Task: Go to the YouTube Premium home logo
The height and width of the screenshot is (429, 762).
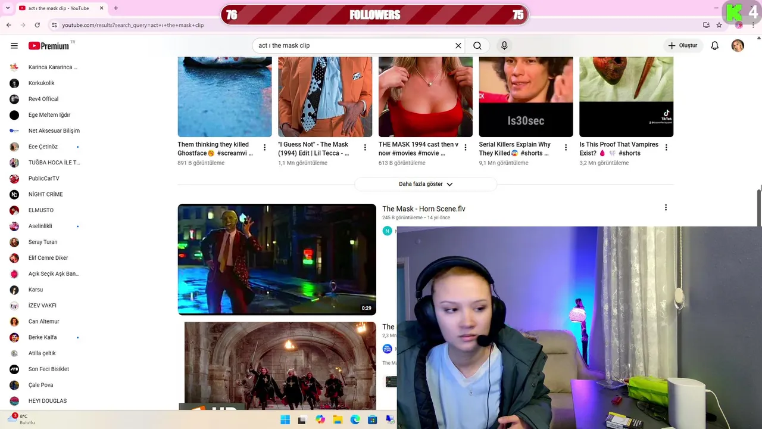Action: pyautogui.click(x=49, y=46)
